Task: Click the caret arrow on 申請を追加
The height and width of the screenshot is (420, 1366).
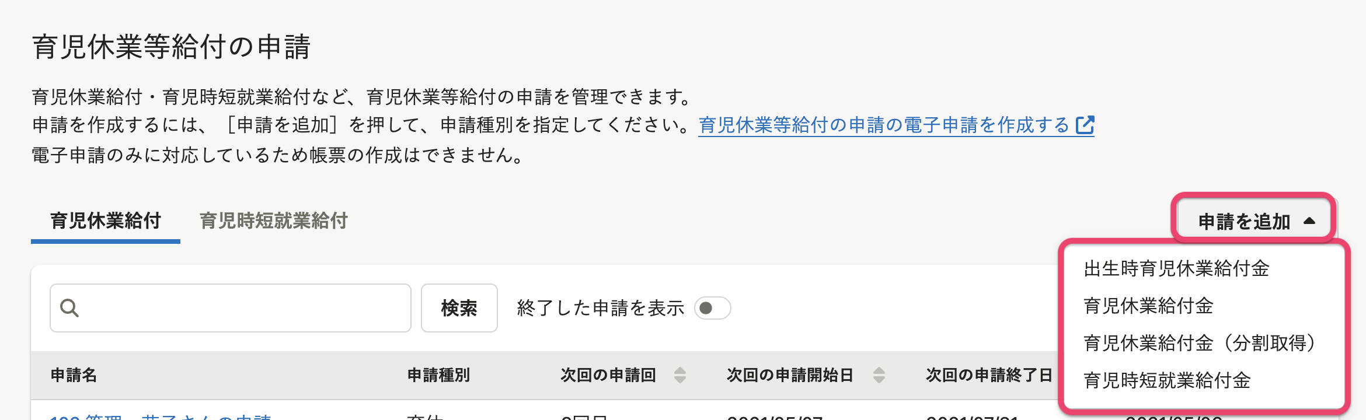Action: [x=1309, y=221]
